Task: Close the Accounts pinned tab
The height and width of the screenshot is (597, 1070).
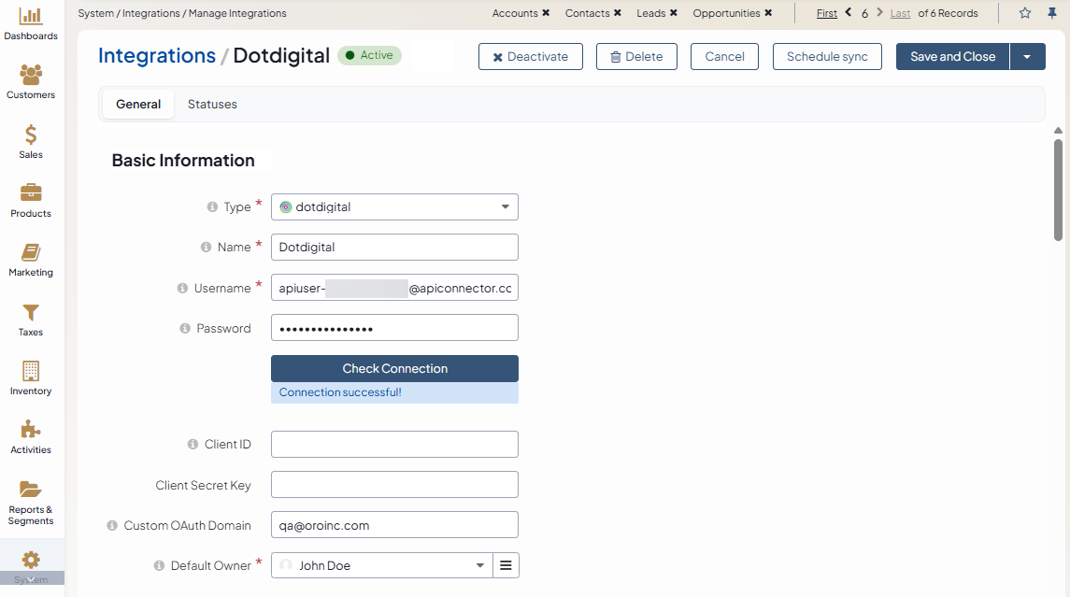Action: click(x=546, y=13)
